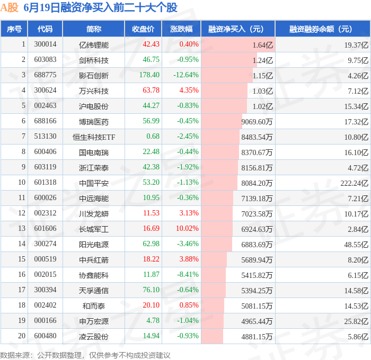Select stock name 恒生科技ETF

(94, 137)
